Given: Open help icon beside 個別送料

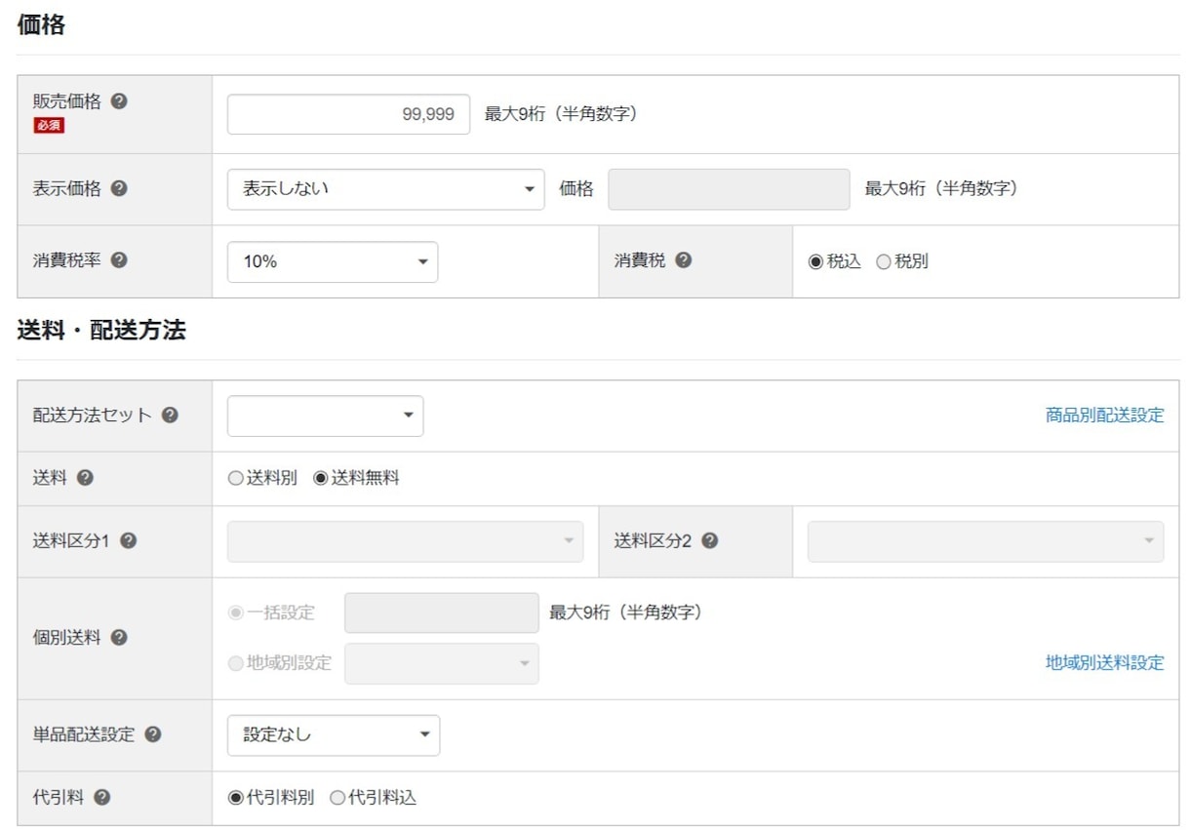Looking at the screenshot, I should pos(119,638).
